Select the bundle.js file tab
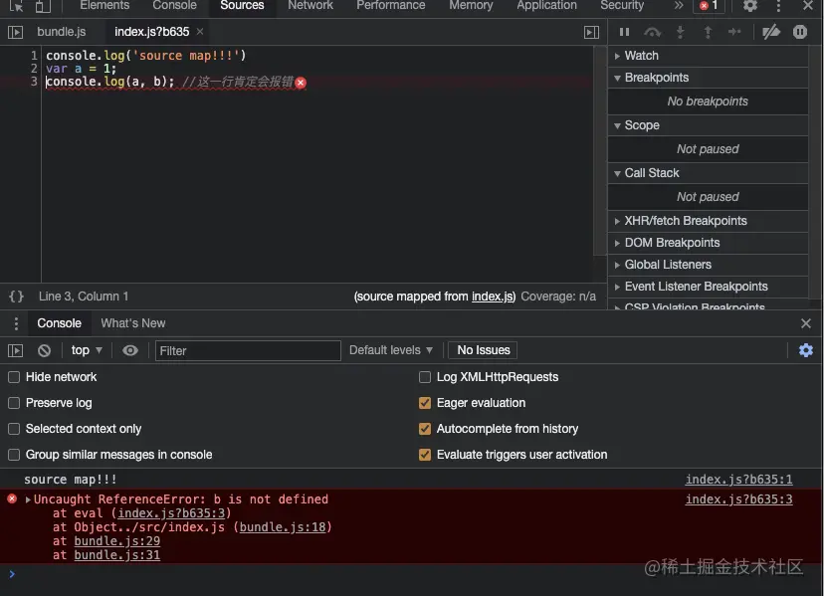Image resolution: width=824 pixels, height=596 pixels. tap(62, 32)
